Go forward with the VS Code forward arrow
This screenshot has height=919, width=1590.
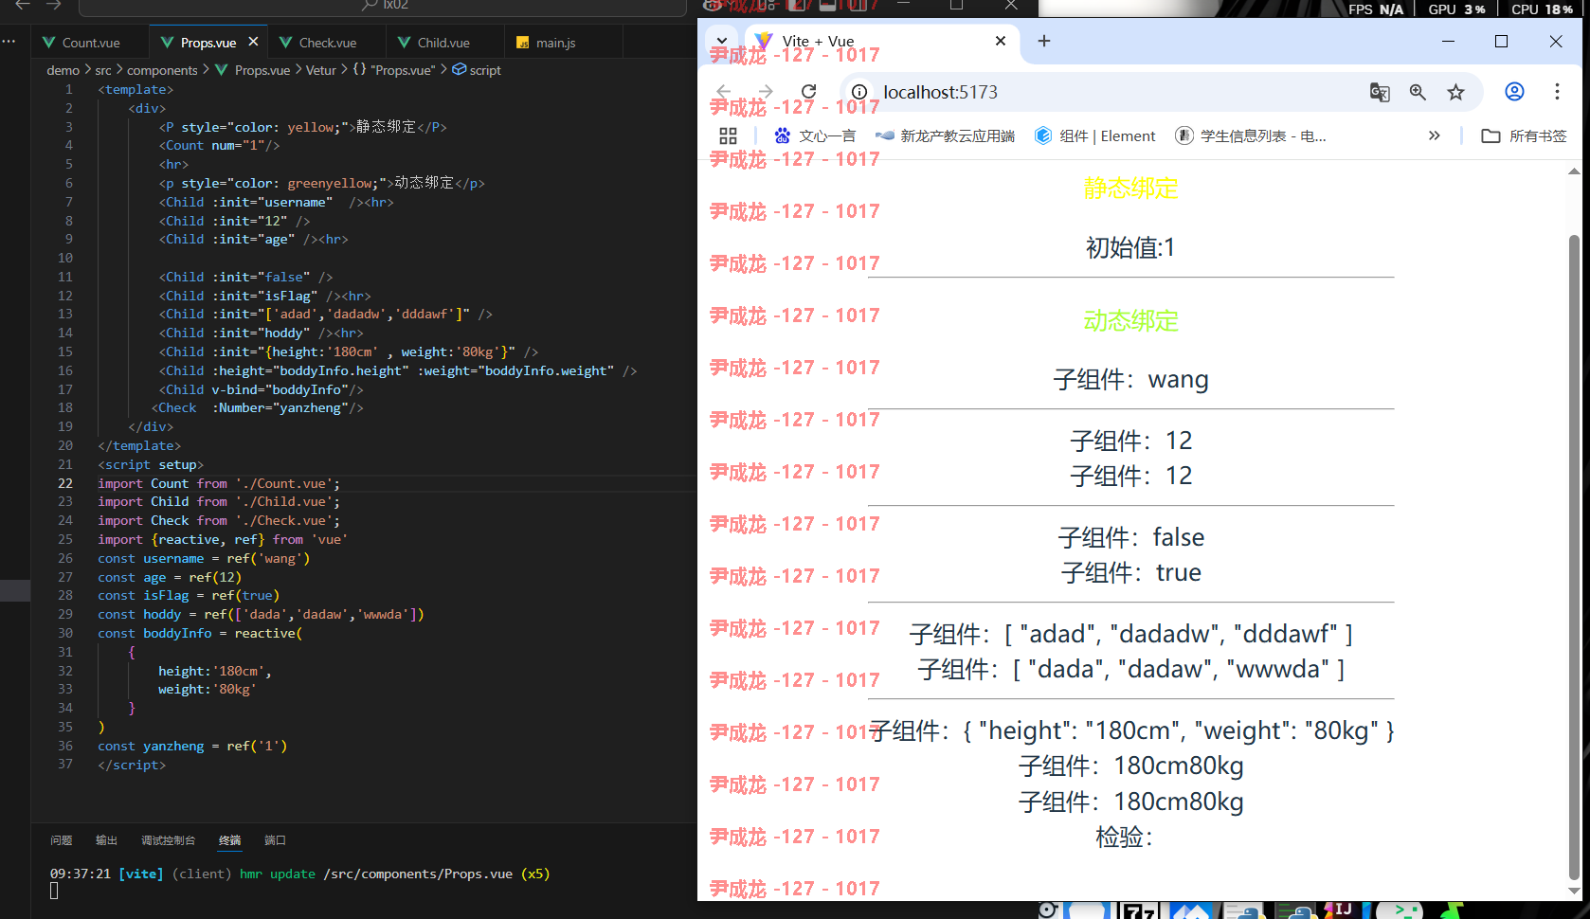click(x=54, y=5)
